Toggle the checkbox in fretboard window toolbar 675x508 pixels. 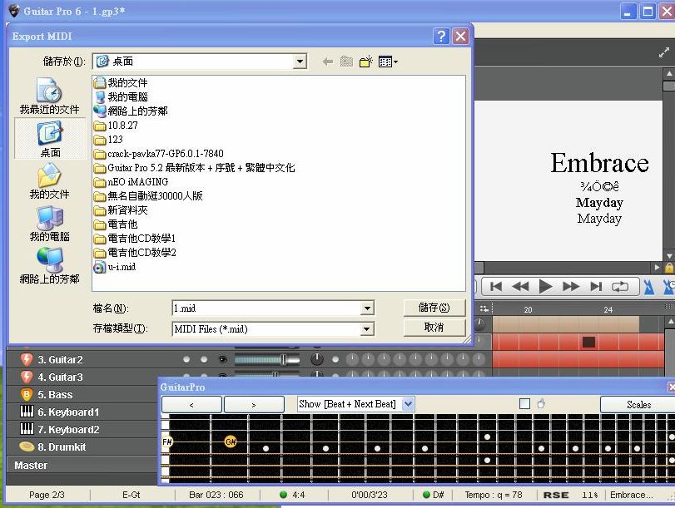(x=524, y=403)
